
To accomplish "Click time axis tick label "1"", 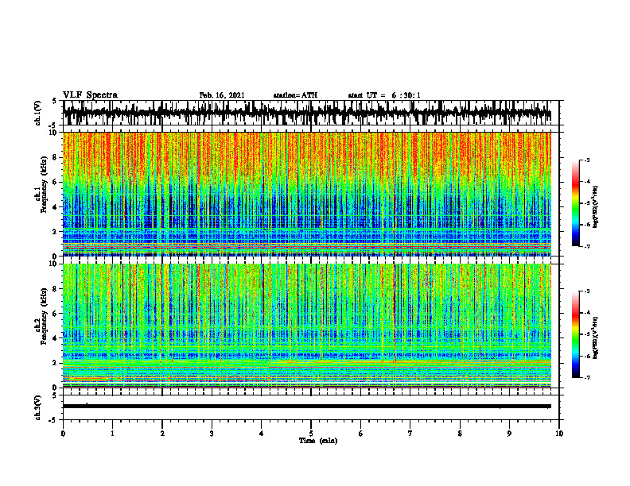I will coord(112,434).
